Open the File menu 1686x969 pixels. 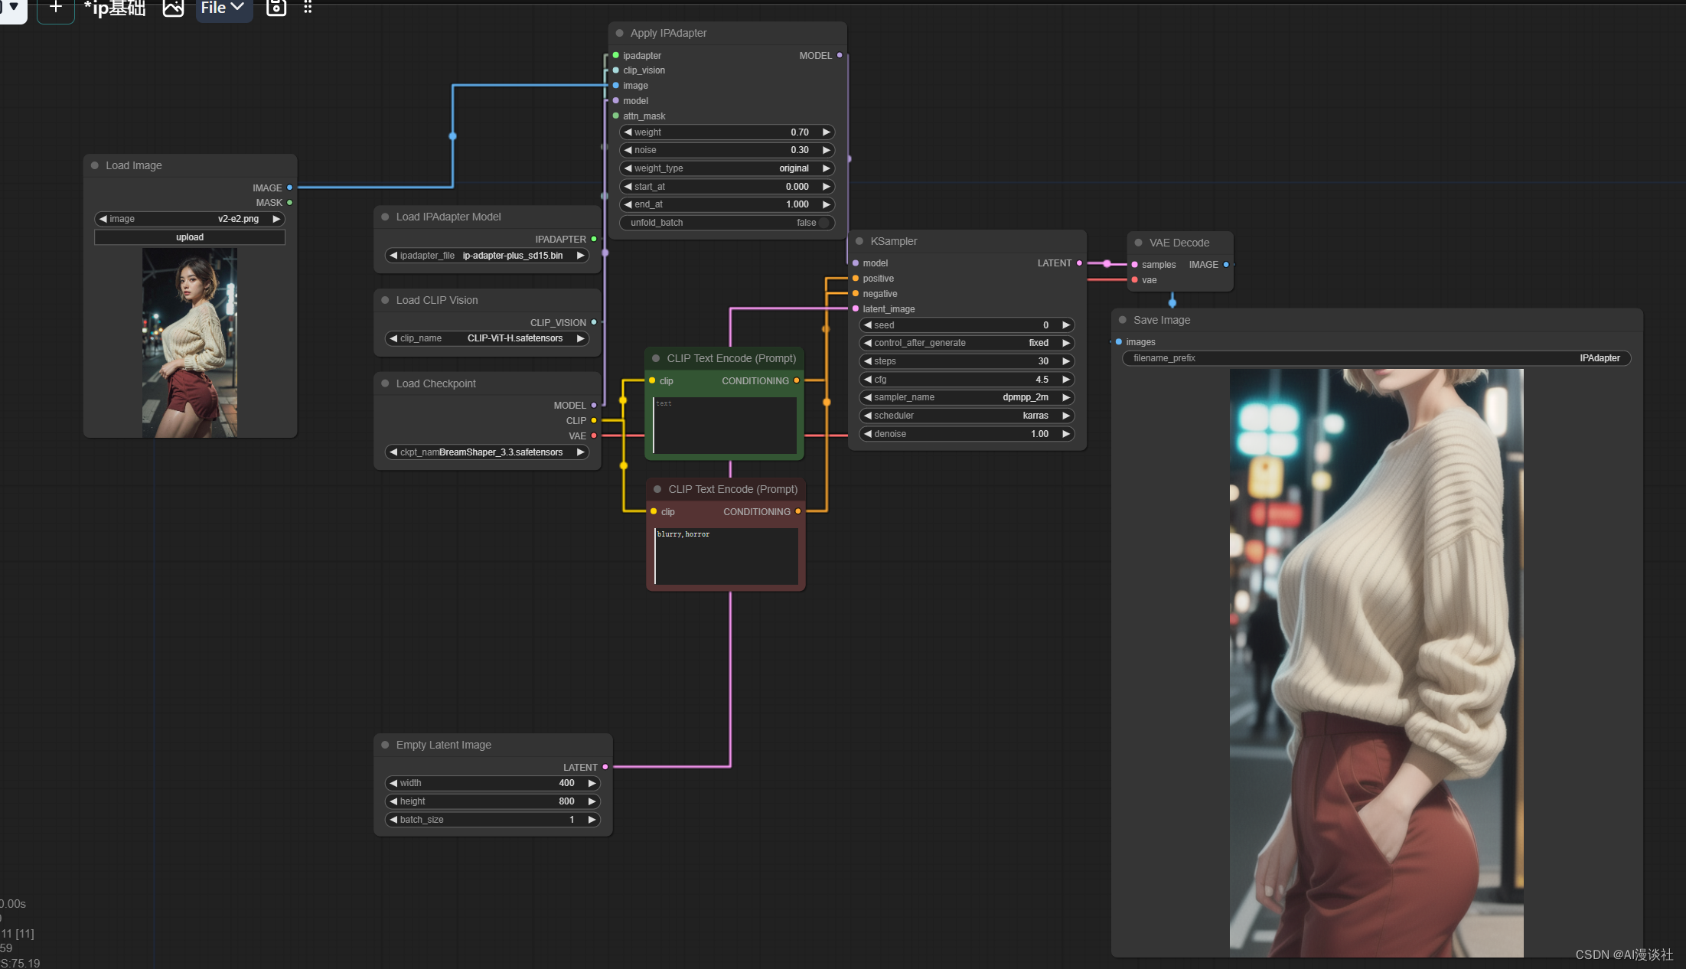click(x=223, y=8)
